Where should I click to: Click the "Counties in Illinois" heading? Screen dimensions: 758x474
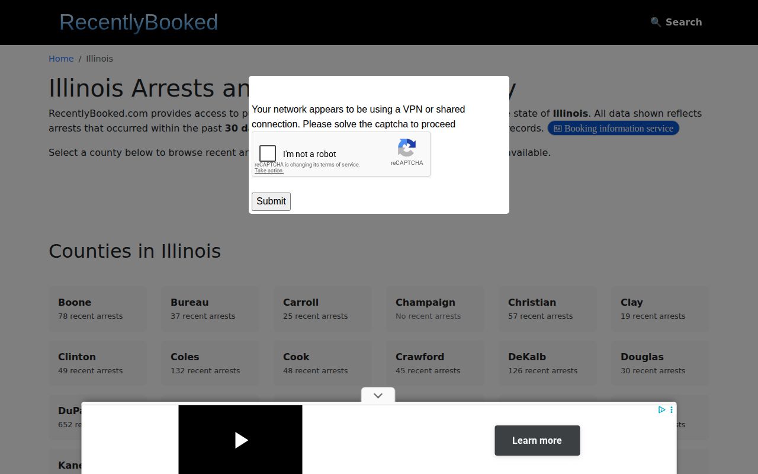click(134, 251)
